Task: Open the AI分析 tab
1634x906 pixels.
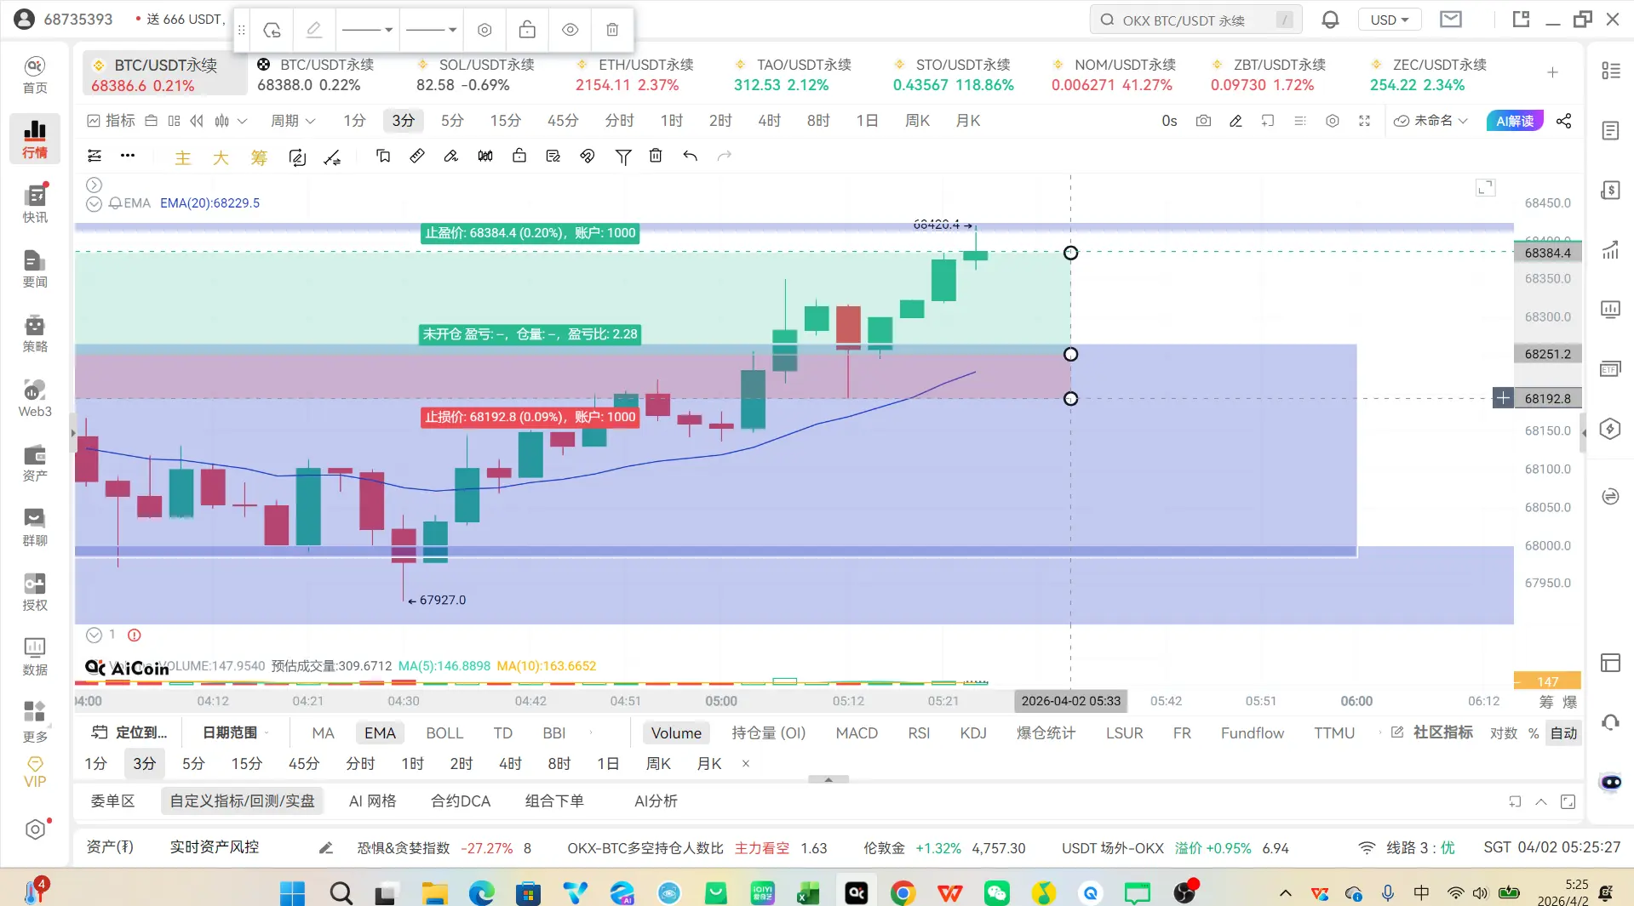Action: [x=656, y=801]
